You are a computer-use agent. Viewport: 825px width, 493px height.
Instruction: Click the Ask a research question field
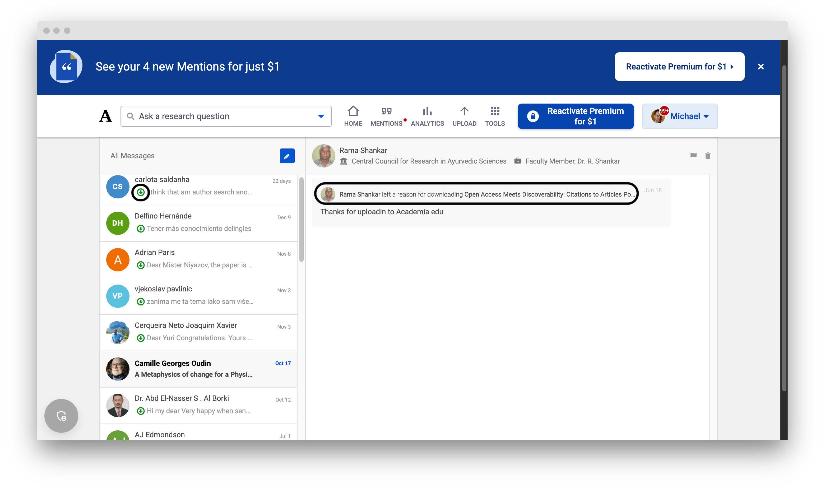[226, 116]
